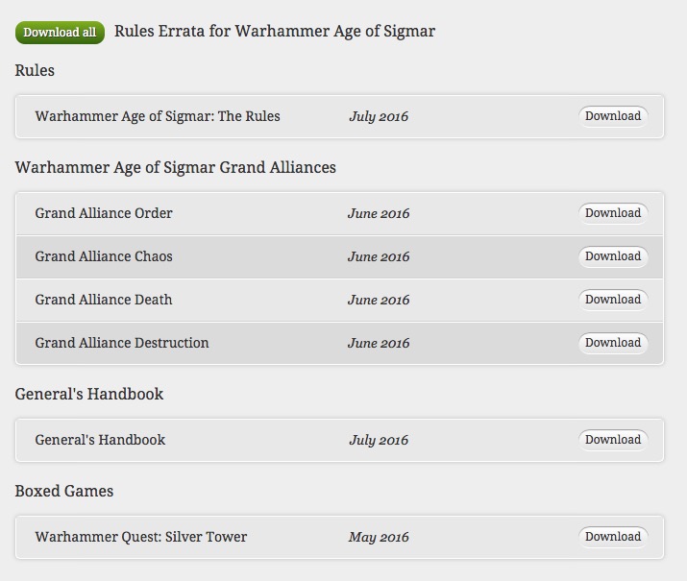
Task: Select the Grand Alliance Order row title
Action: (104, 213)
